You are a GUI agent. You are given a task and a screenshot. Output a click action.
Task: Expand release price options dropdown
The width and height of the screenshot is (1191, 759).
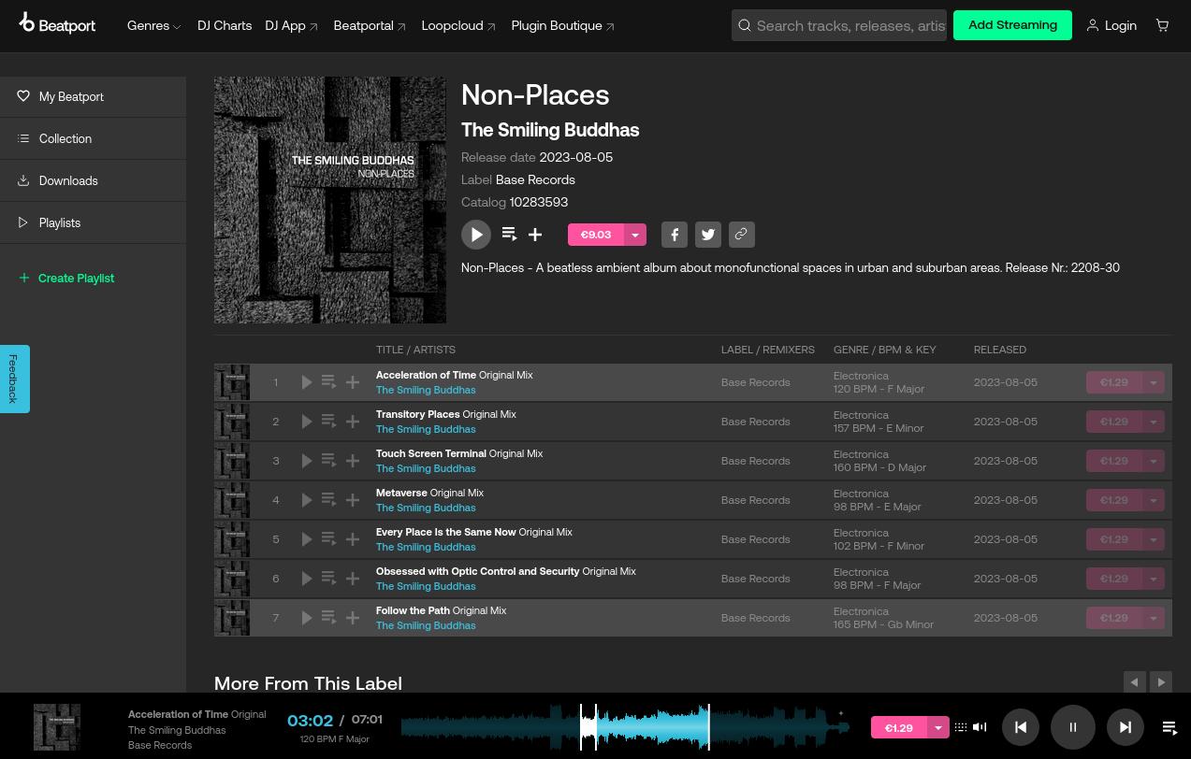click(x=635, y=235)
